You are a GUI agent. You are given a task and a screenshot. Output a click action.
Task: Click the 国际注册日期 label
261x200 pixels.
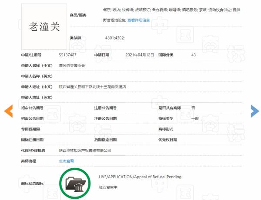point(32,140)
